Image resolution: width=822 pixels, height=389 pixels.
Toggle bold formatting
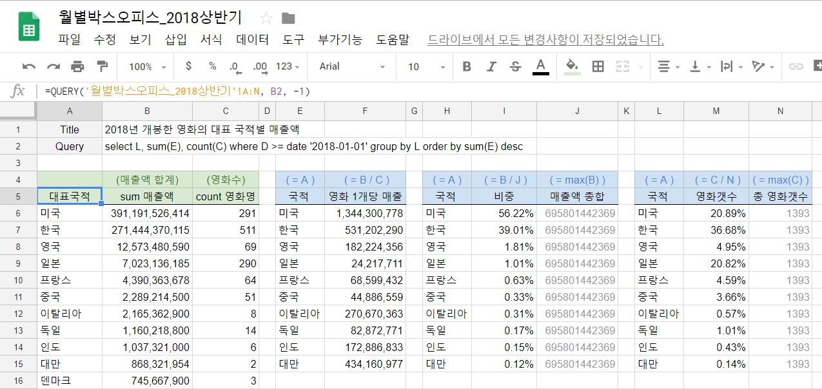point(467,66)
